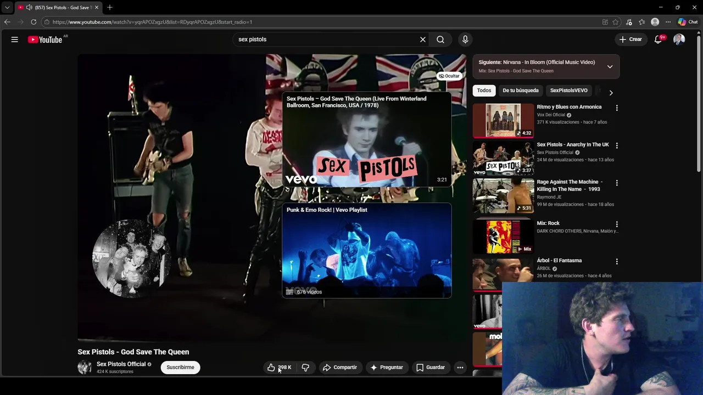Open the Edge favorites list icon
703x395 pixels.
[x=641, y=22]
